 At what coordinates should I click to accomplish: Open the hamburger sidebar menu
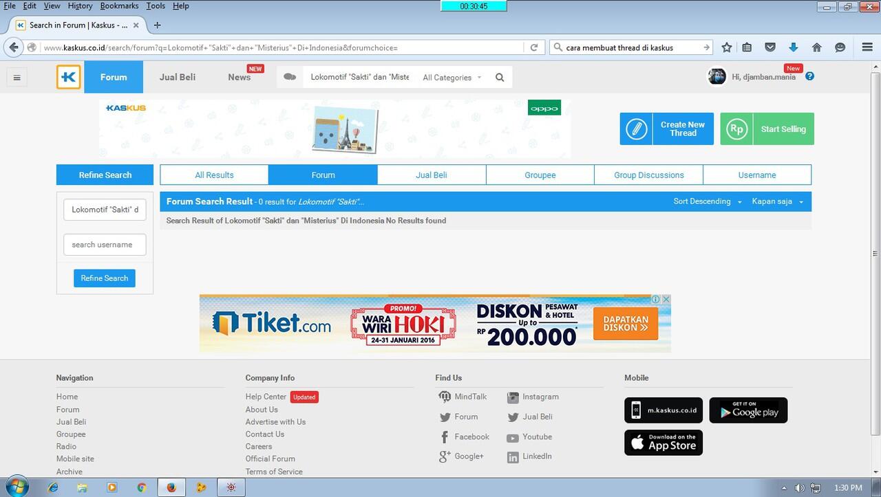pyautogui.click(x=17, y=77)
